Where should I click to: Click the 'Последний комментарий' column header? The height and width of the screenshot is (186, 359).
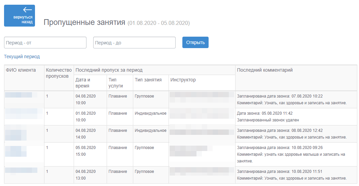pos(265,70)
